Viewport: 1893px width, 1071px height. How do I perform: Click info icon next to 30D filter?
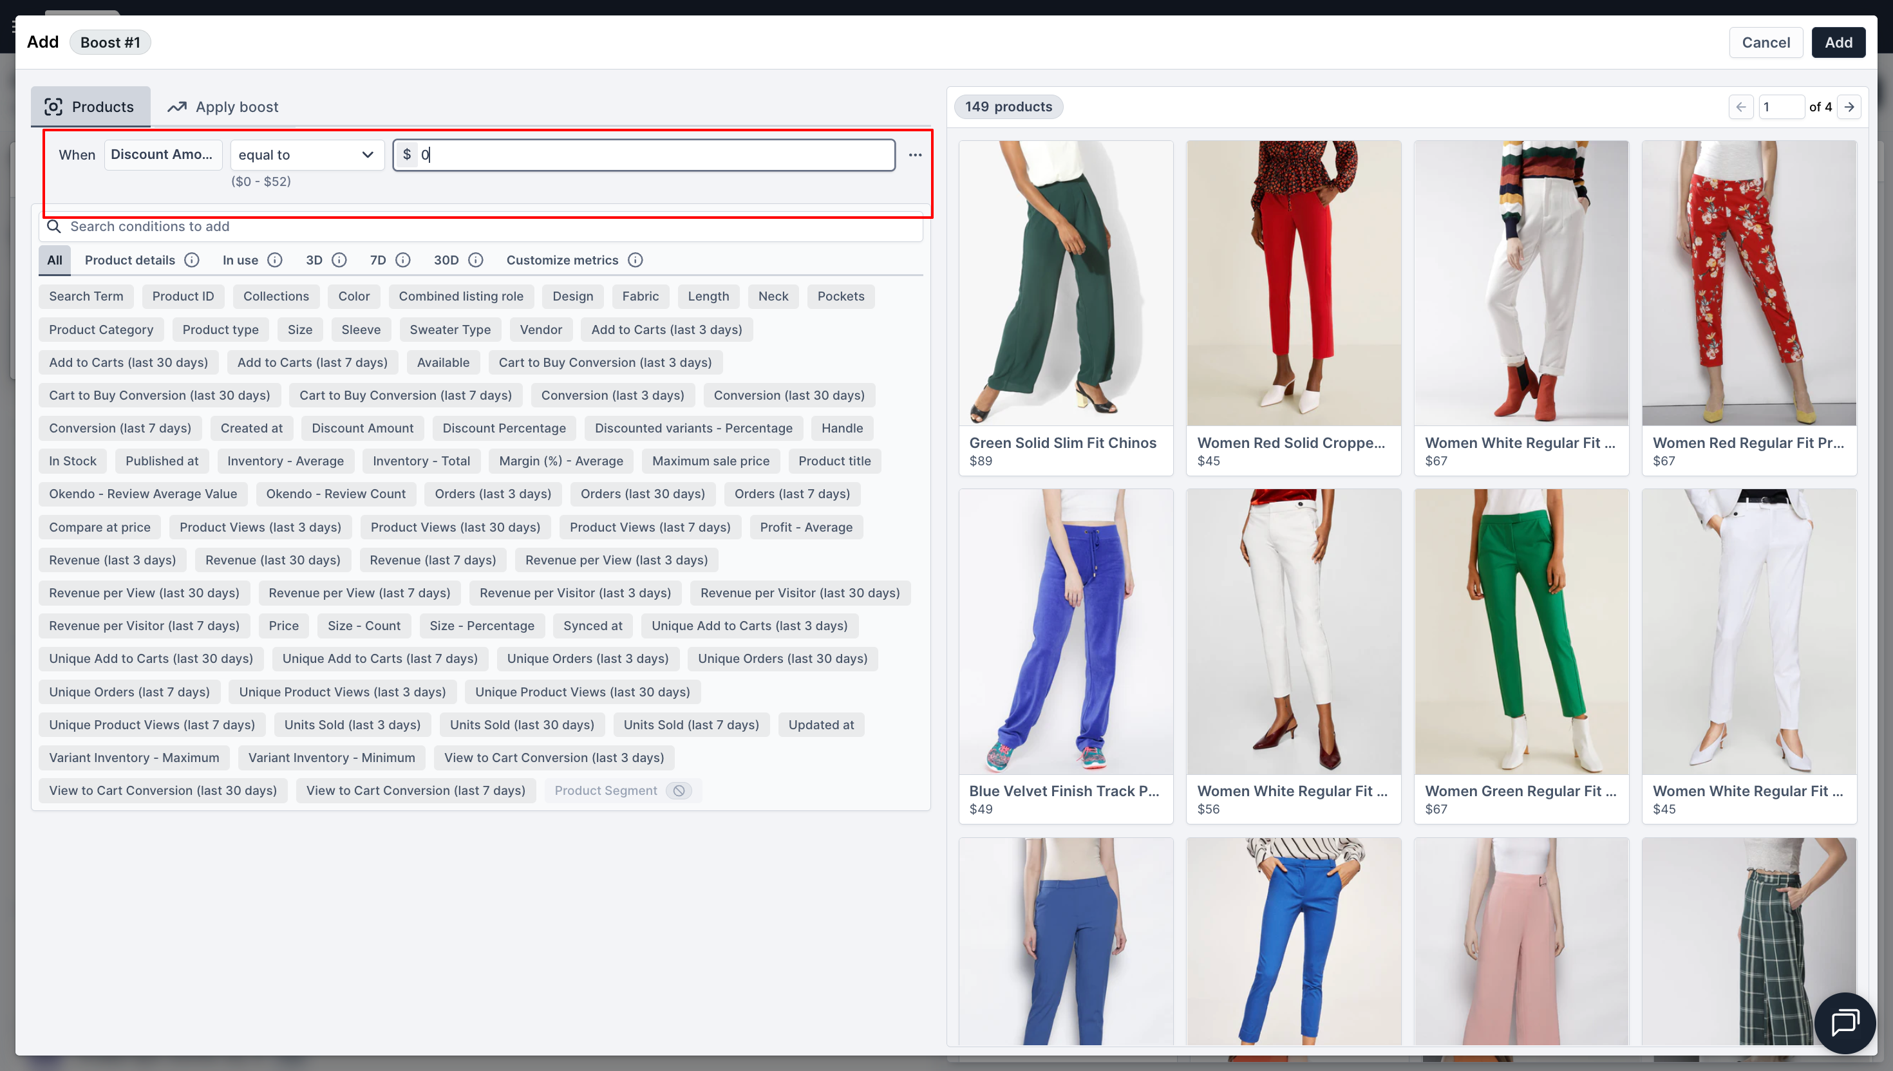(x=475, y=259)
